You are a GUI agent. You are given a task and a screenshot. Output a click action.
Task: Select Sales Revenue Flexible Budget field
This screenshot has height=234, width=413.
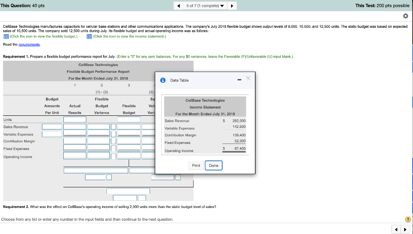129,127
